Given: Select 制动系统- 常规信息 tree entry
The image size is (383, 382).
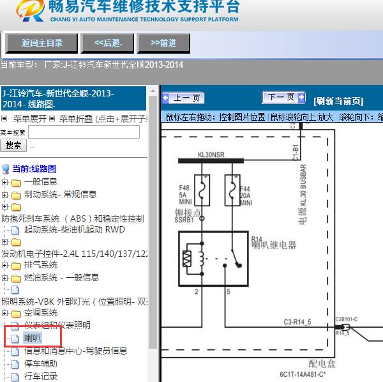Looking at the screenshot, I should pyautogui.click(x=61, y=195).
